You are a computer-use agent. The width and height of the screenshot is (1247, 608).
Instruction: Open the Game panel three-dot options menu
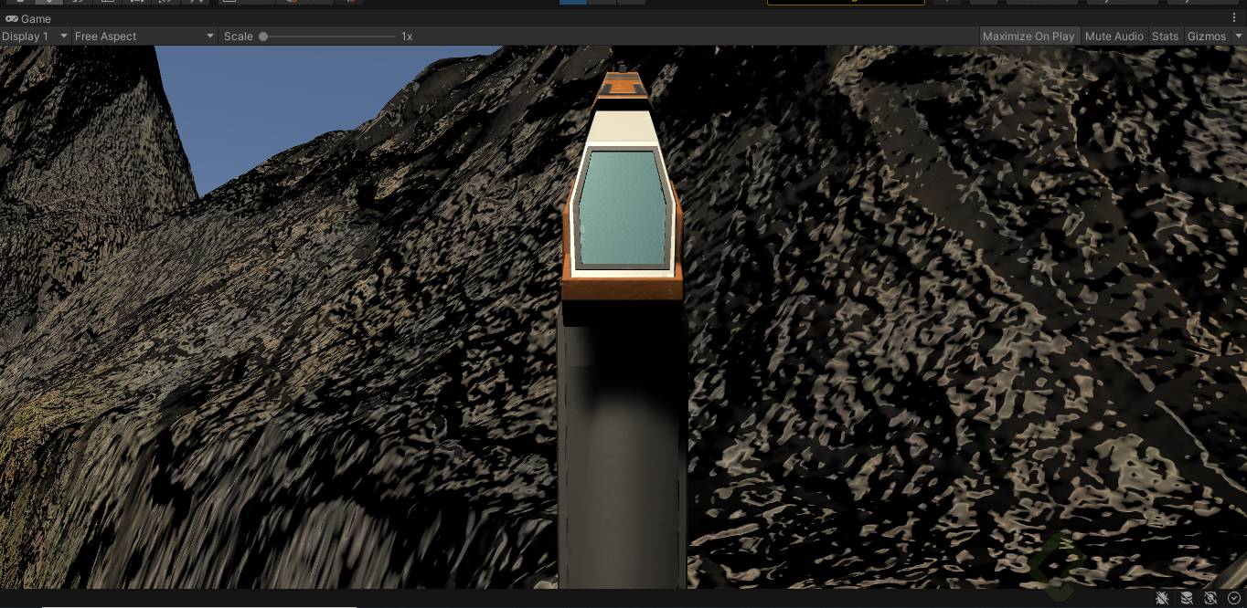point(1234,18)
